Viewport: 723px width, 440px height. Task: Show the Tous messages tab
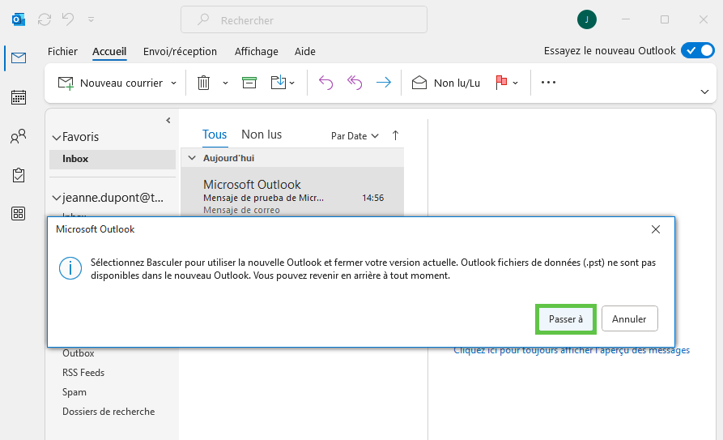(215, 135)
